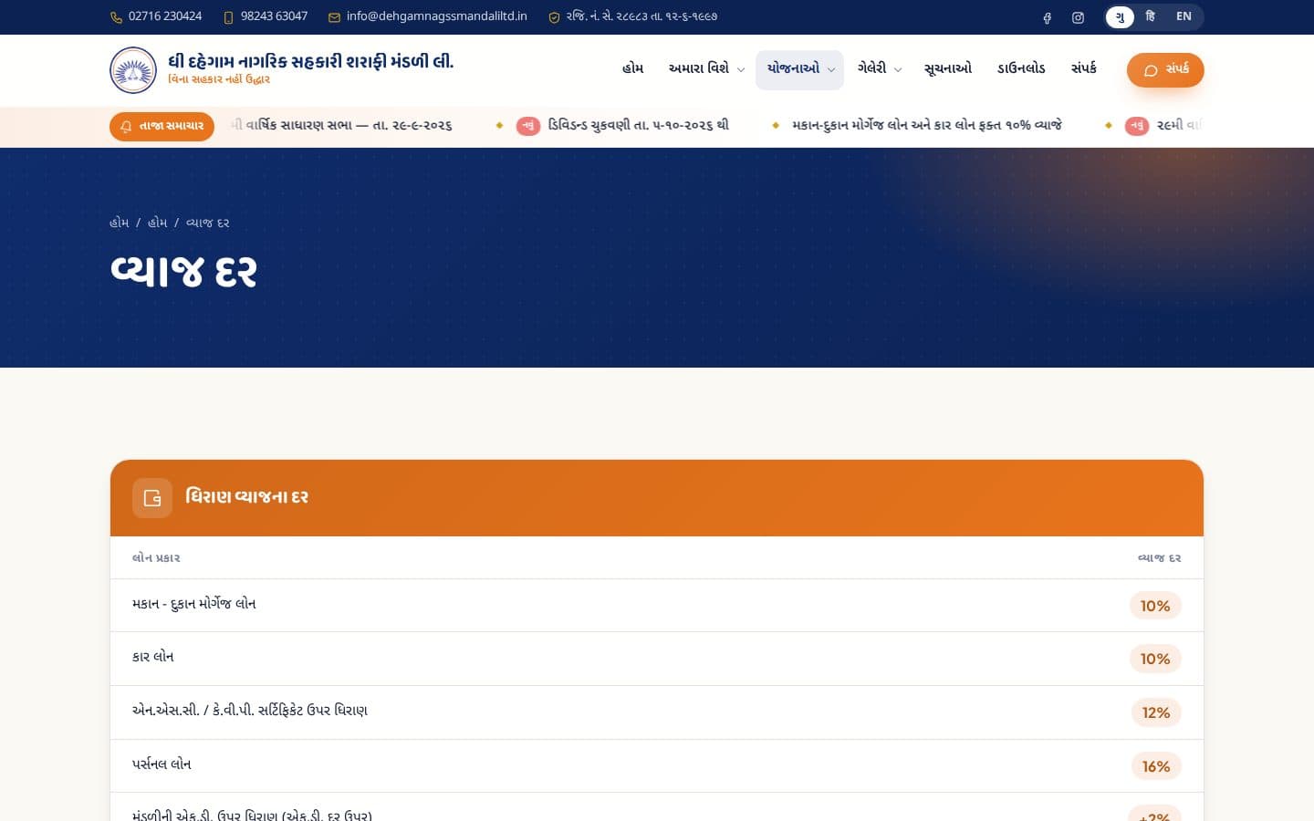Click the registration number text રજિ. નં. સે. ૨૮૯૮૩
This screenshot has width=1314, height=821.
(641, 16)
